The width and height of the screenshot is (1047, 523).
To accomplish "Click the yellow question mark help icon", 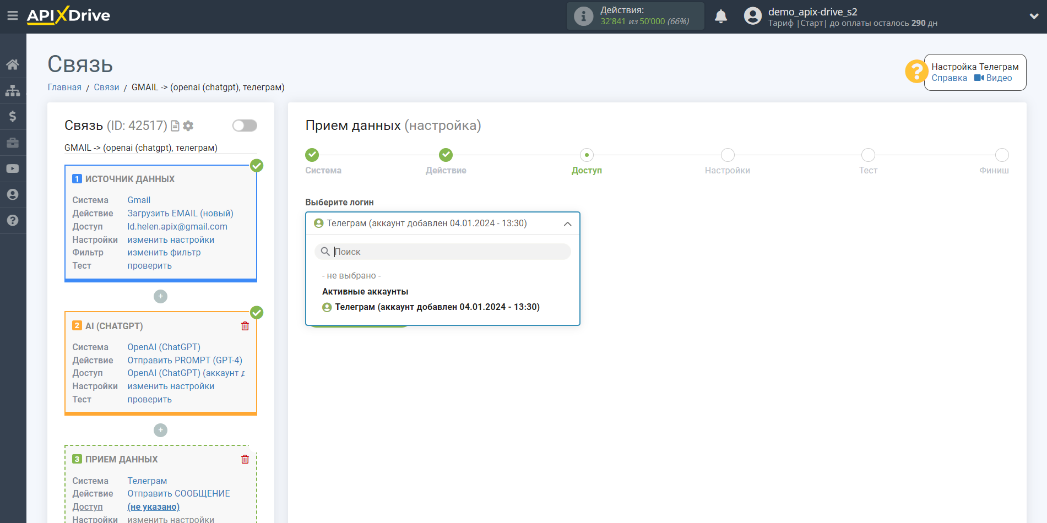I will [916, 72].
